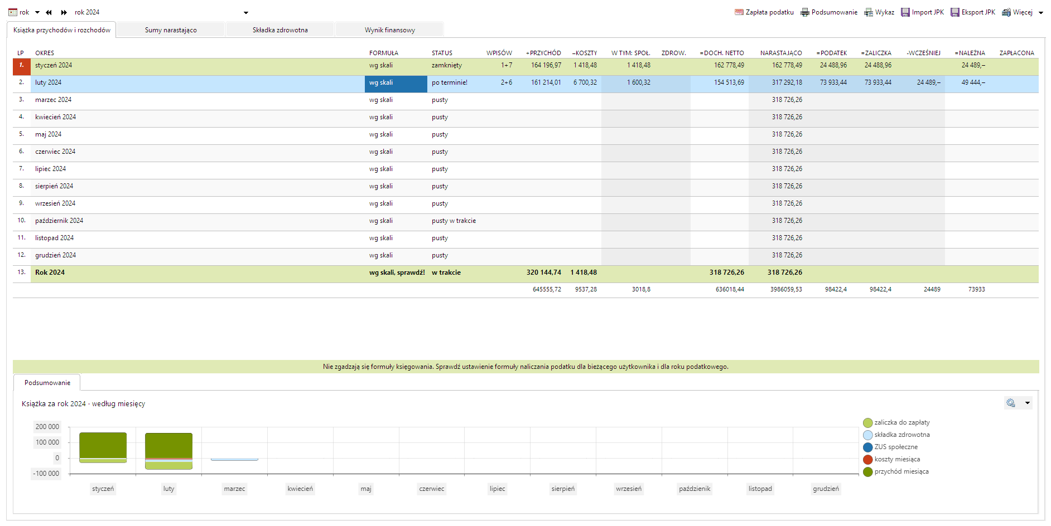Click Eksport JPK floppy icon
This screenshot has height=526, width=1051.
point(955,12)
